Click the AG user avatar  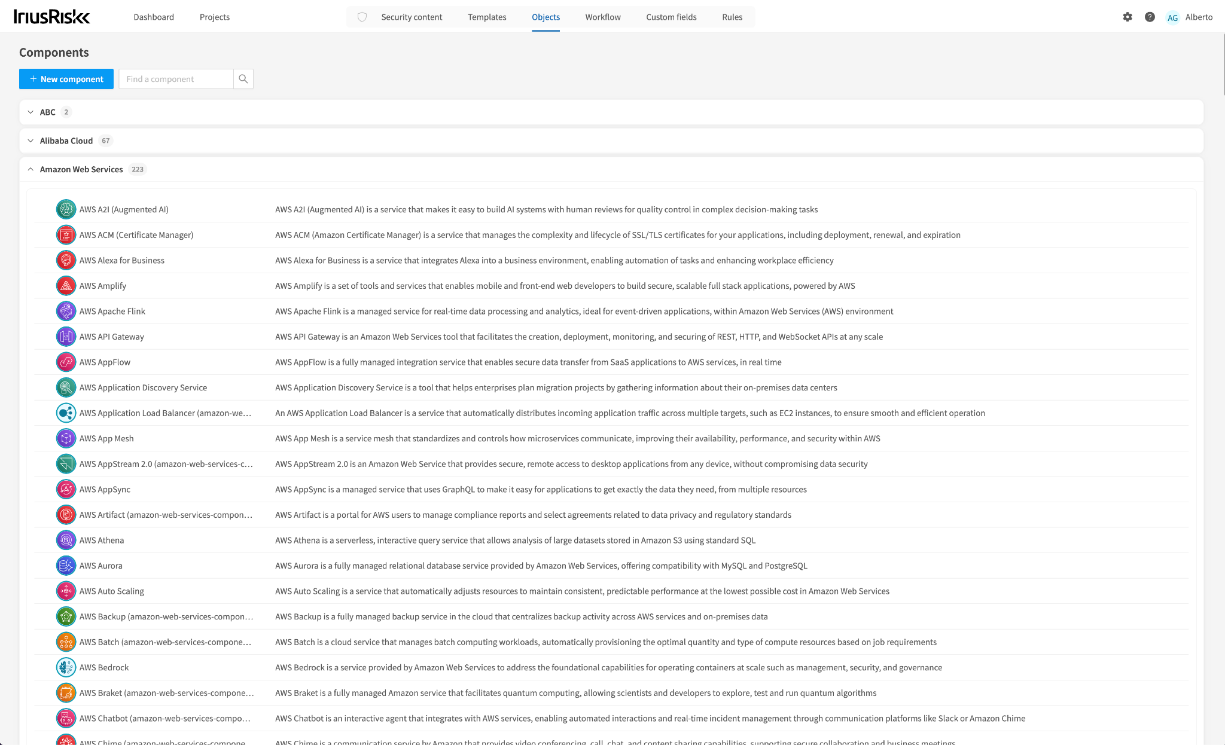click(1172, 17)
